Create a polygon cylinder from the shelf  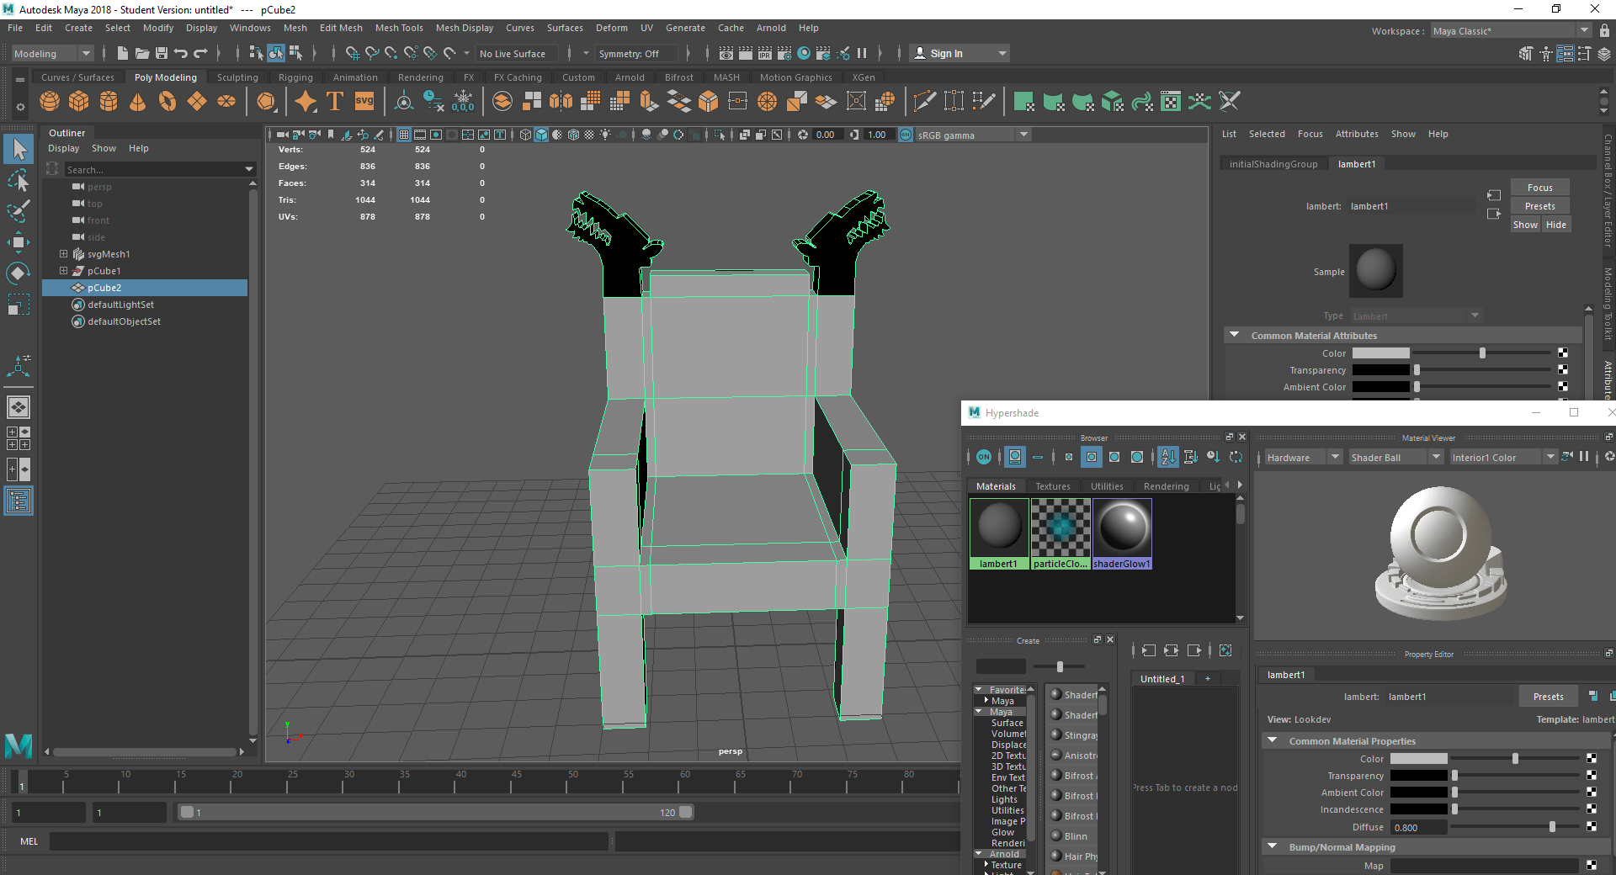[109, 102]
